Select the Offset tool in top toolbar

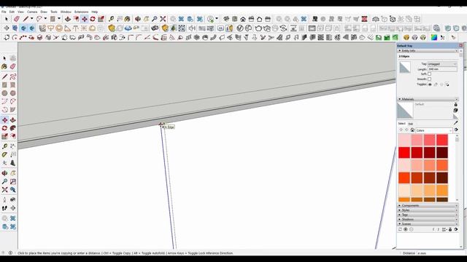pos(76,19)
